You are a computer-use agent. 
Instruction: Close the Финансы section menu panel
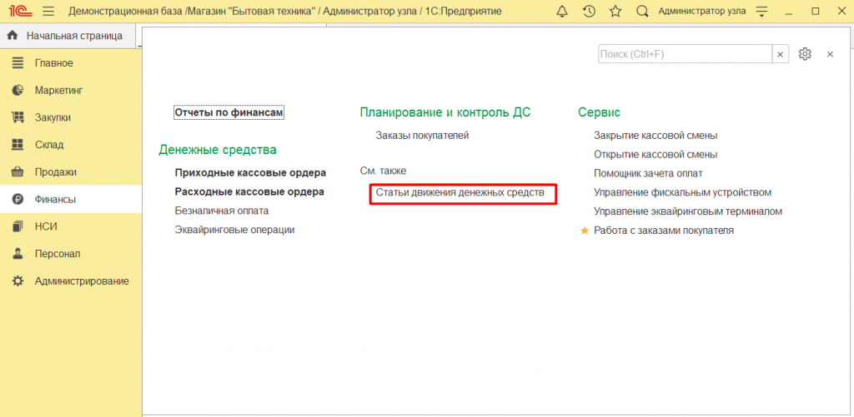point(830,54)
